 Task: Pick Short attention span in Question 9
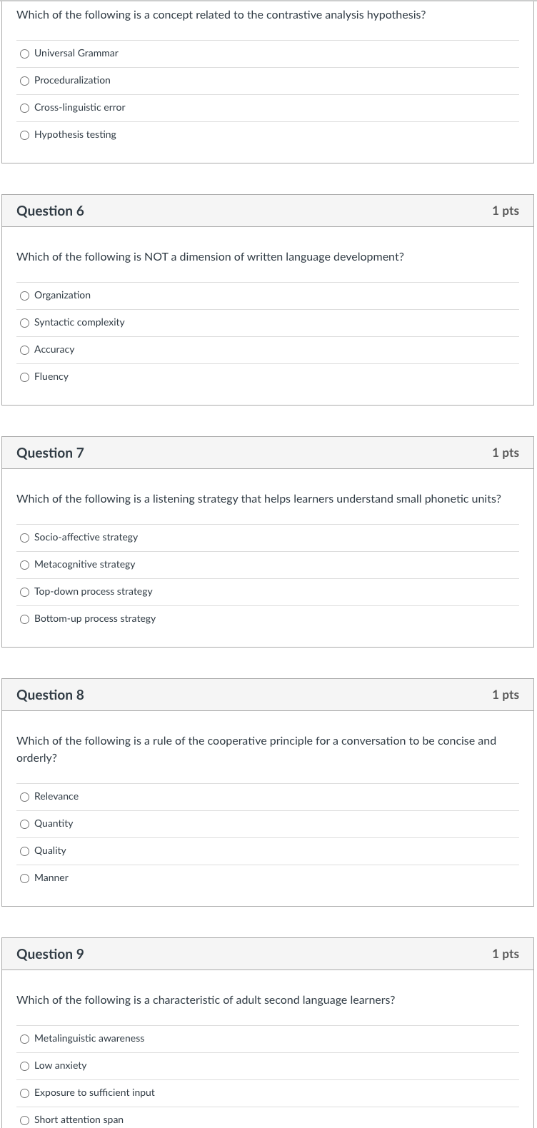(x=24, y=1120)
